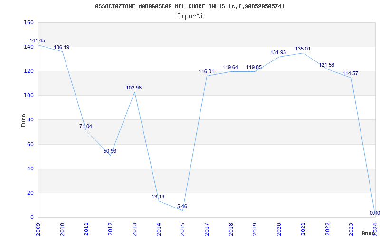Click the 'Anno' x-axis label
The height and width of the screenshot is (238, 380).
[x=368, y=233]
